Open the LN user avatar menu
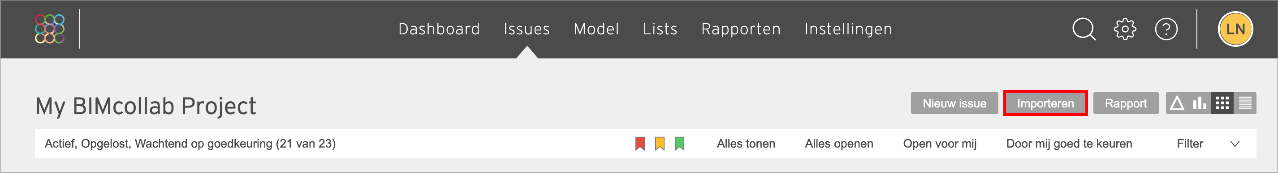The height and width of the screenshot is (173, 1278). (1235, 29)
